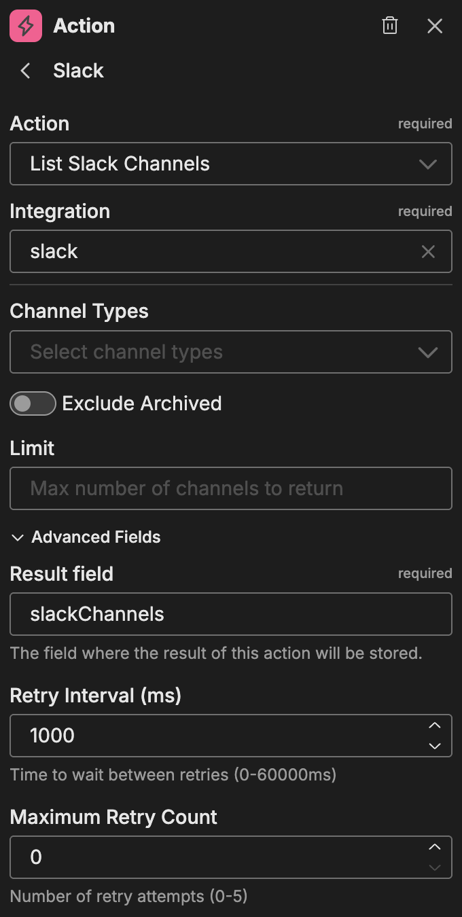
Task: Click the required label next to Result field
Action: 425,573
